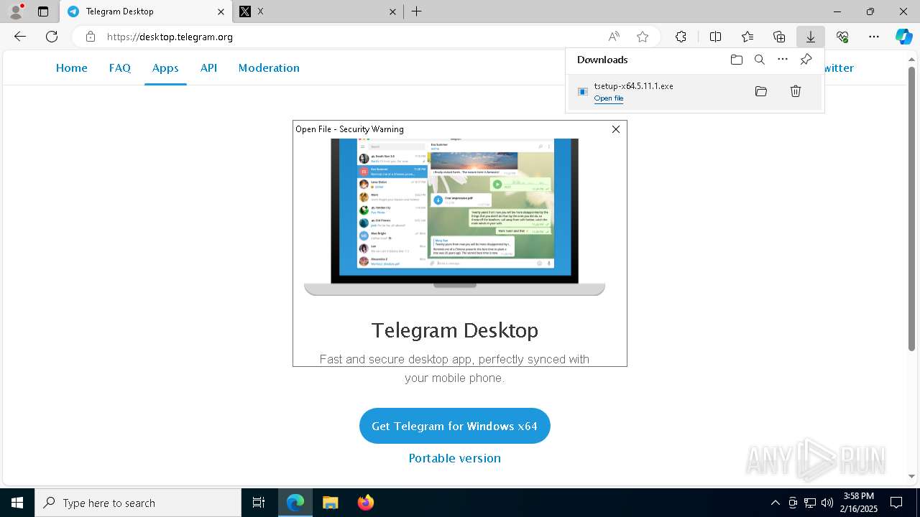
Task: Search downloads with magnifier icon
Action: 760,60
